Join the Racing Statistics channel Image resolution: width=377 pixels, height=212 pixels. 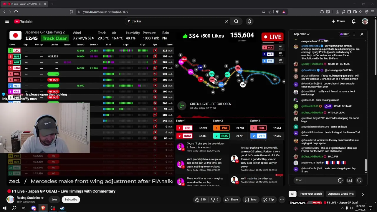pyautogui.click(x=54, y=199)
